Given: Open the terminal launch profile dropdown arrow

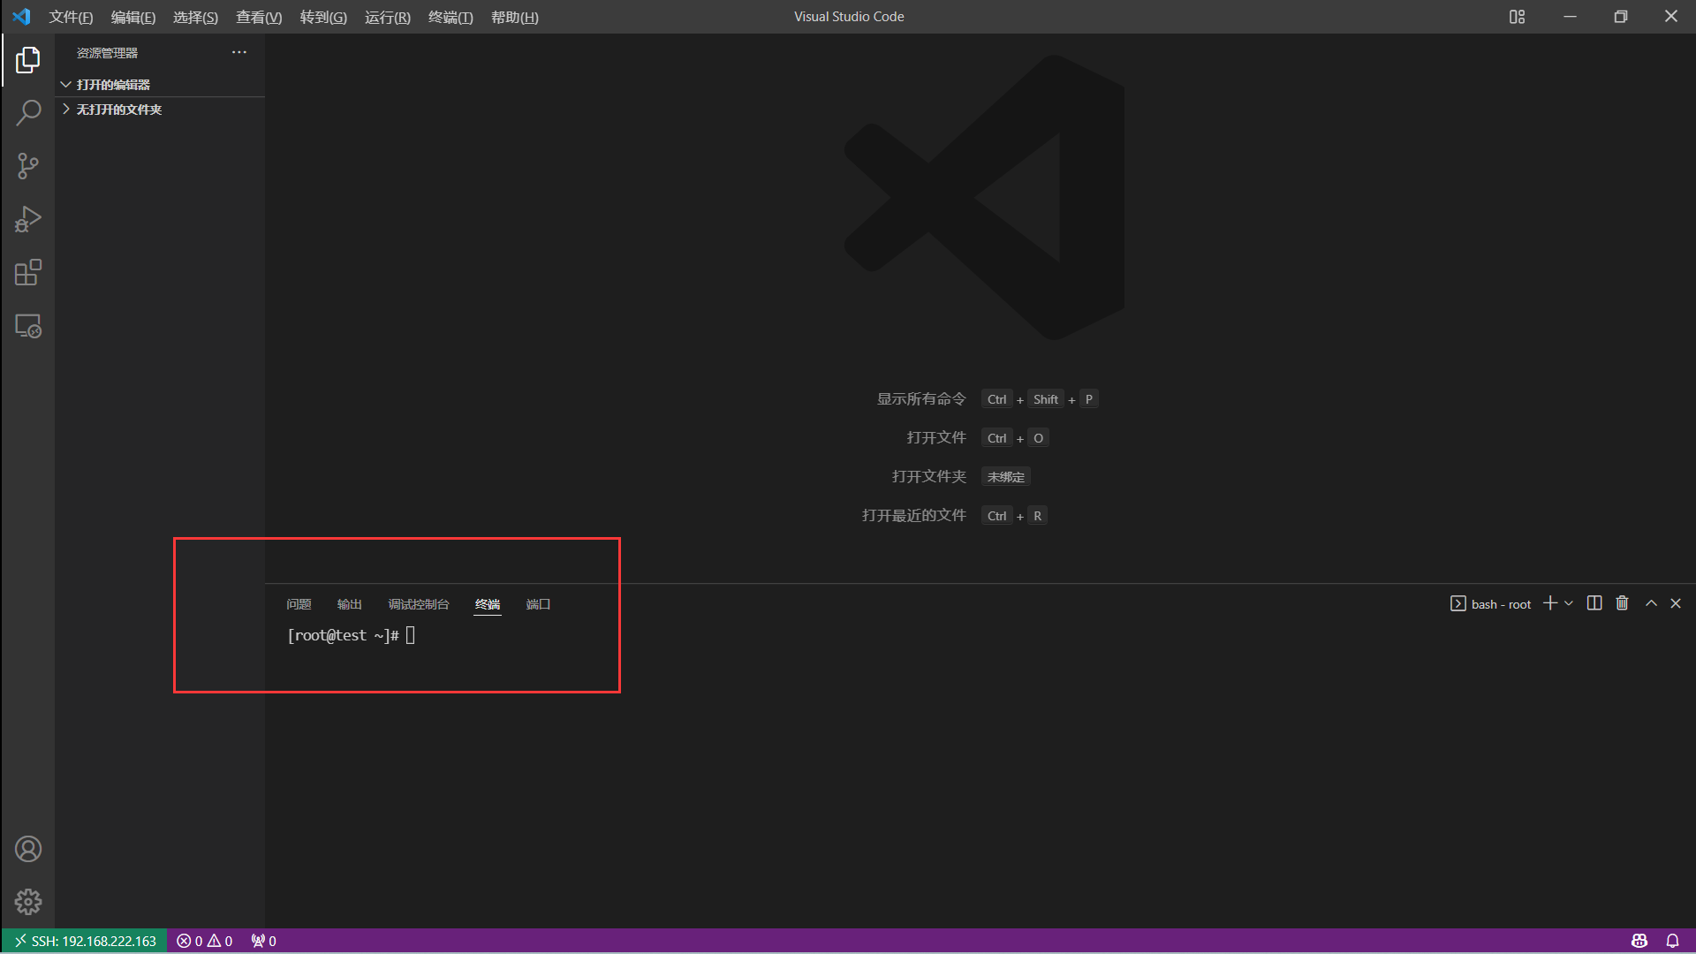Looking at the screenshot, I should (1569, 603).
